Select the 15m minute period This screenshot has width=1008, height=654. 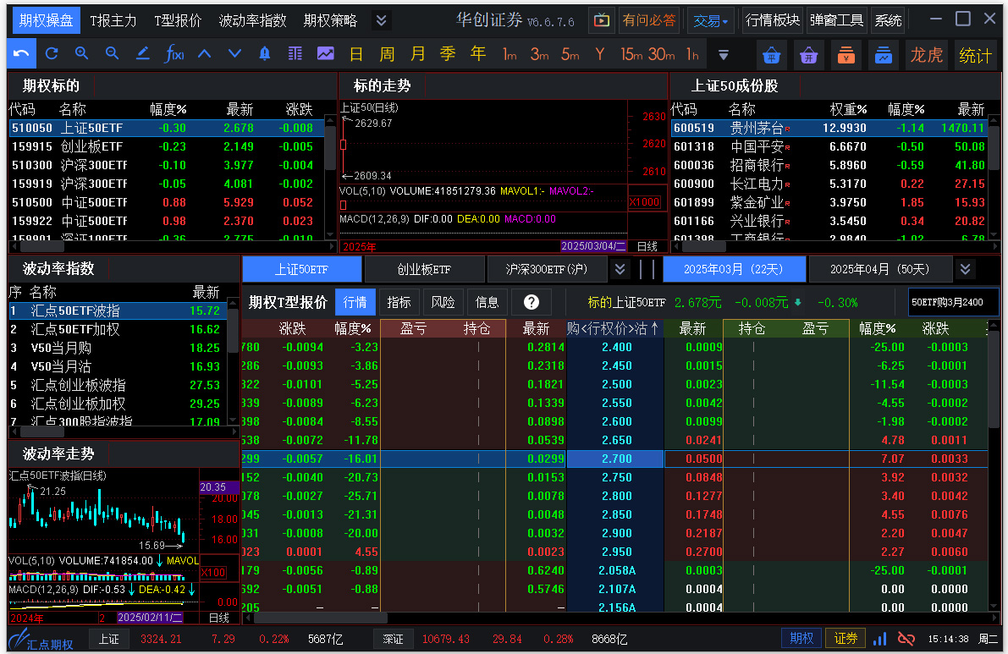(x=631, y=55)
